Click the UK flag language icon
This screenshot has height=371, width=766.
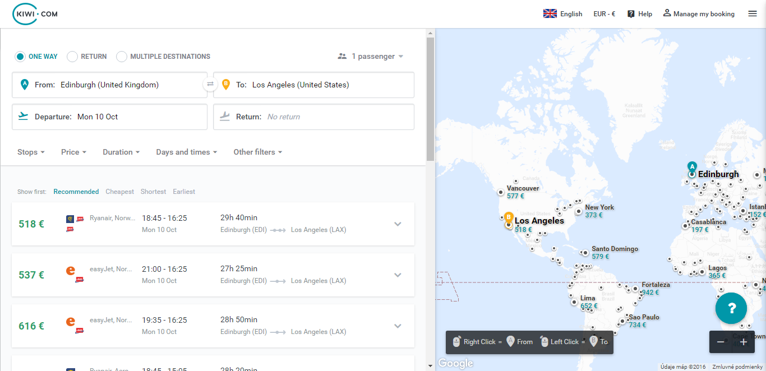click(550, 14)
